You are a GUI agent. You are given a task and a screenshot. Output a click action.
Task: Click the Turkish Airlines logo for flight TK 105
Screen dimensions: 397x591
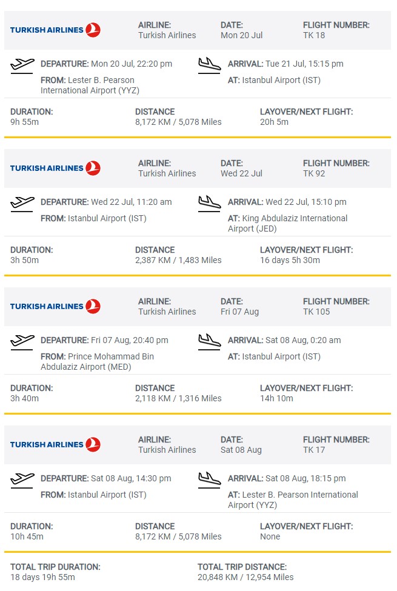pos(55,306)
